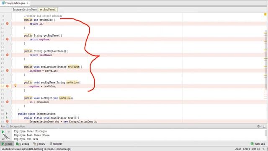
Task: Open the Debug tool window tab
Action: coord(22,144)
